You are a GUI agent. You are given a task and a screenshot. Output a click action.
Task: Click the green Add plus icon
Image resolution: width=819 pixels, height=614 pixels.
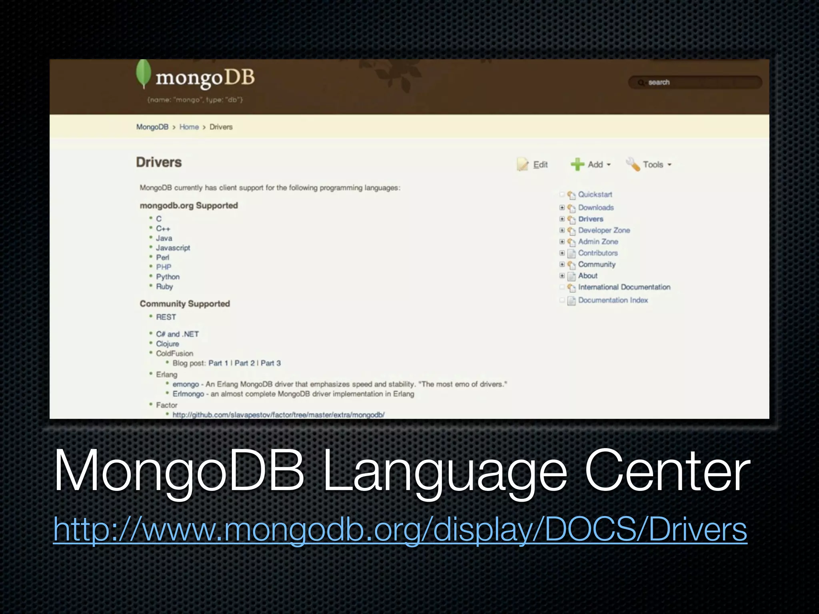[577, 164]
